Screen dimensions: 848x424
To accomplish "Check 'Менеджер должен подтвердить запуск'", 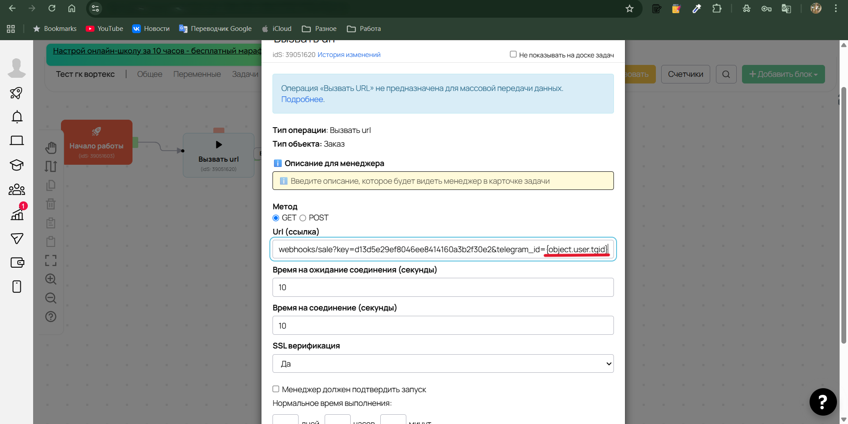I will click(276, 389).
